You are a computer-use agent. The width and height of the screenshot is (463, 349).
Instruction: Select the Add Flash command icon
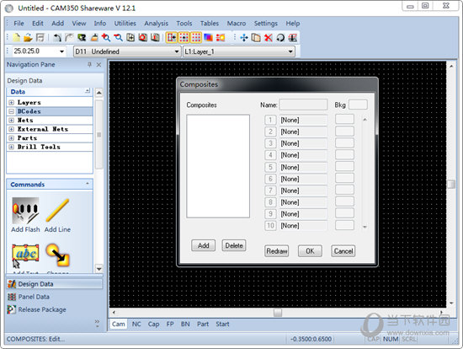[x=25, y=211]
